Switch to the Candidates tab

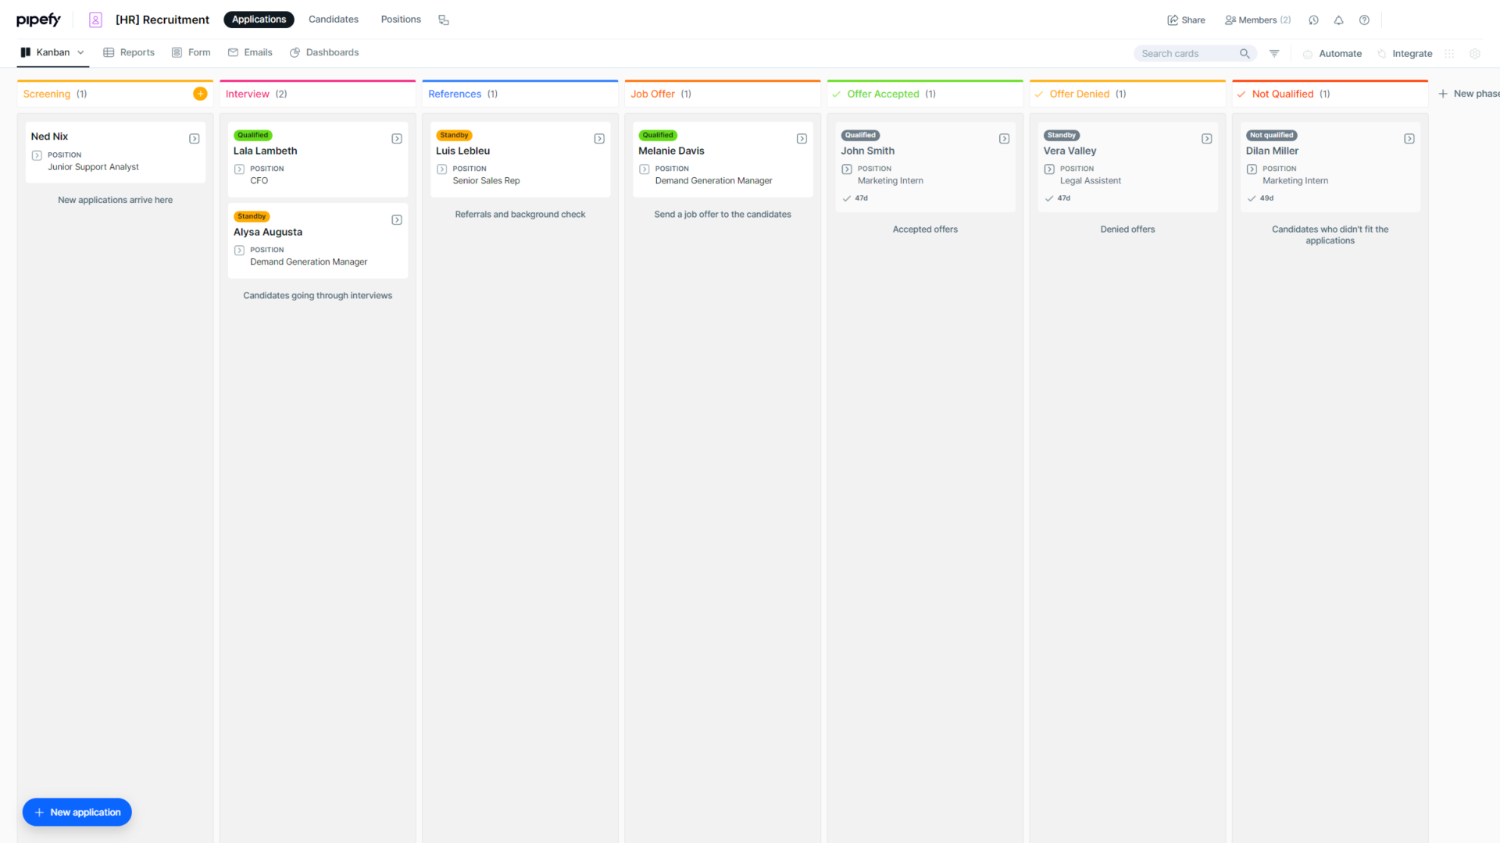click(333, 20)
